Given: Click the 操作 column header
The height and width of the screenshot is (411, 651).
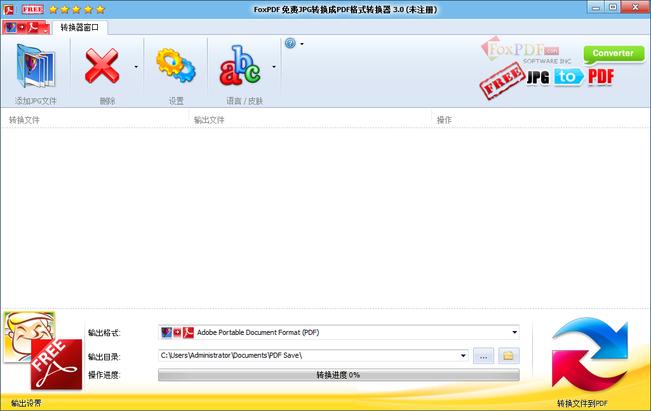Looking at the screenshot, I should pyautogui.click(x=444, y=120).
